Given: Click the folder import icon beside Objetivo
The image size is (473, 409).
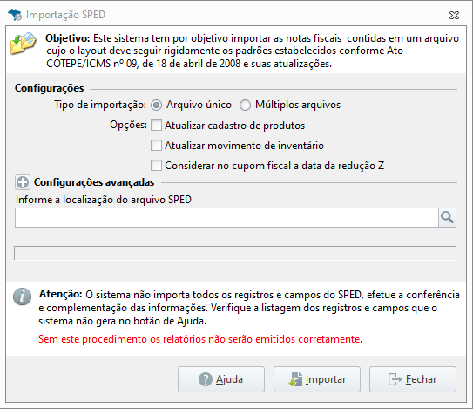Looking at the screenshot, I should click(x=24, y=44).
